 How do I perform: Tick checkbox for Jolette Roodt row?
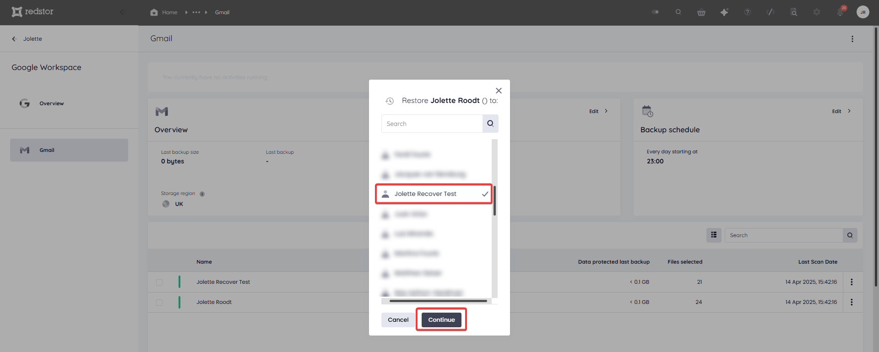(x=159, y=303)
